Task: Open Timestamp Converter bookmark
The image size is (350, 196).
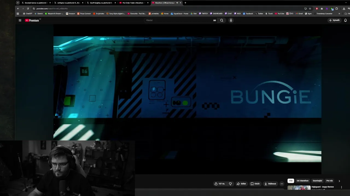Action: tap(323, 14)
